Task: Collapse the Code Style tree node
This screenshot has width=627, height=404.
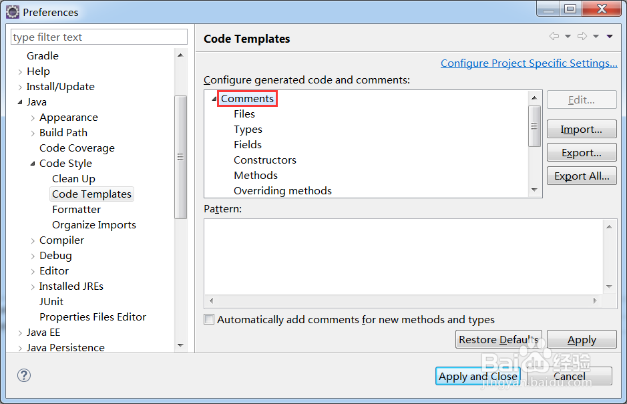Action: (x=33, y=163)
